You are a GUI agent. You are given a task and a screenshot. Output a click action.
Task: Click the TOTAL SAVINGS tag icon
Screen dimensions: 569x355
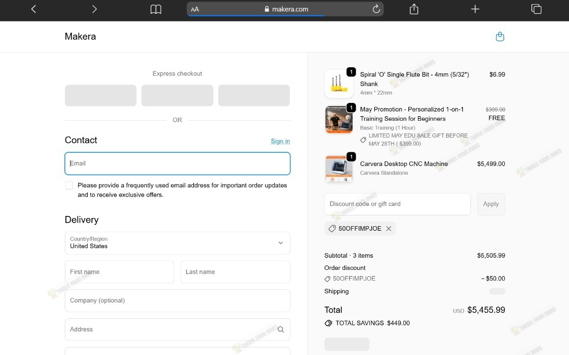click(329, 323)
